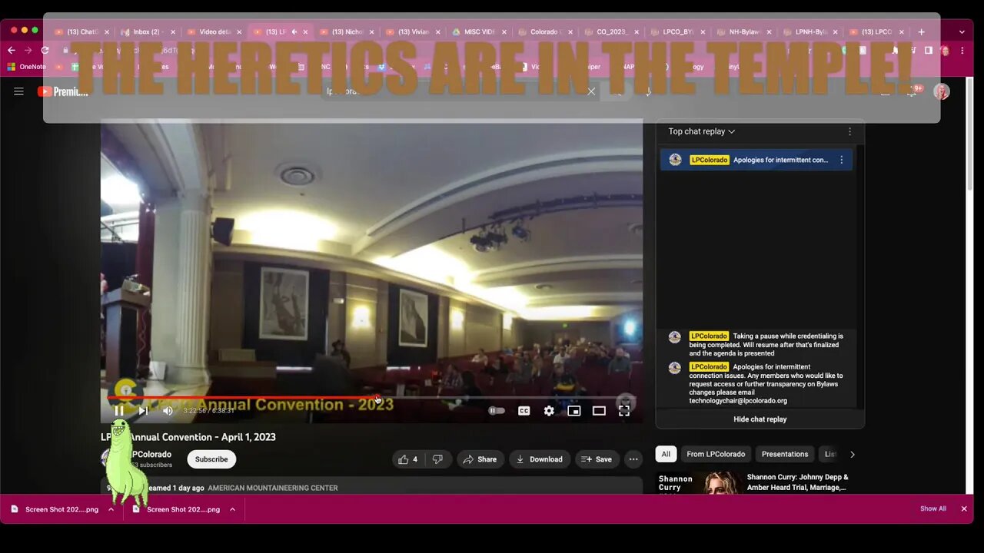Save video to playlist
Image resolution: width=984 pixels, height=553 pixels.
pyautogui.click(x=597, y=459)
